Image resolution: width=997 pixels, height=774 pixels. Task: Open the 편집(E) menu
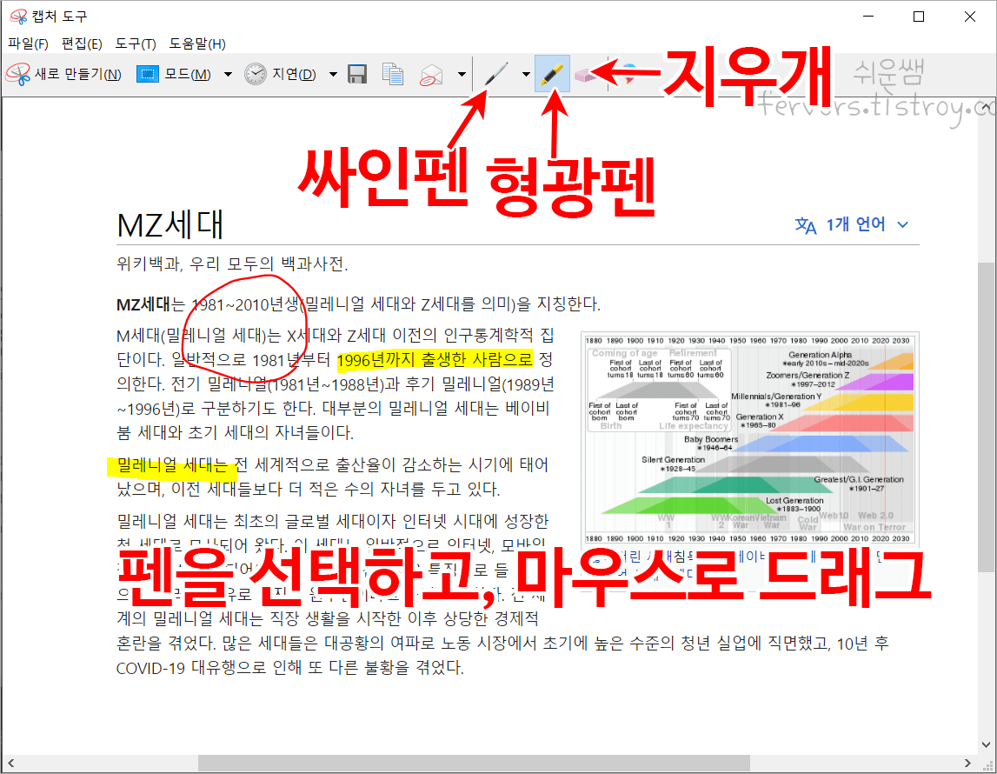82,43
